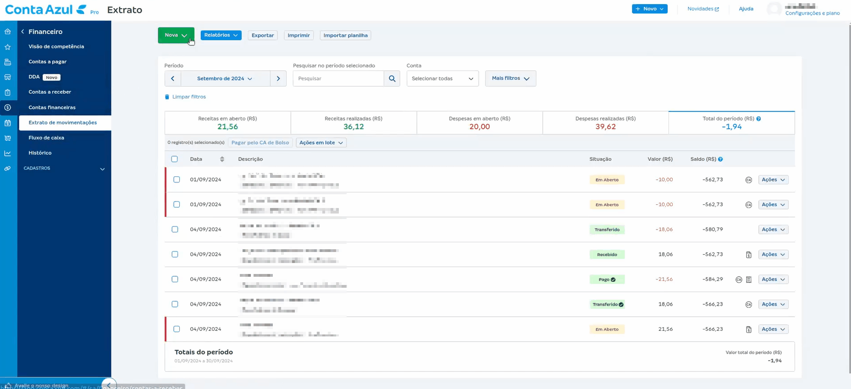Open the green Nova dropdown

coord(176,35)
